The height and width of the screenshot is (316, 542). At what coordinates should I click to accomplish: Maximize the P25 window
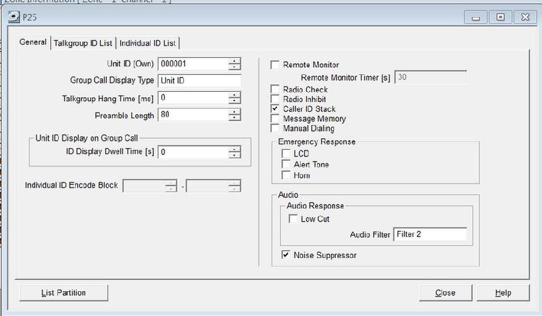tap(500, 17)
